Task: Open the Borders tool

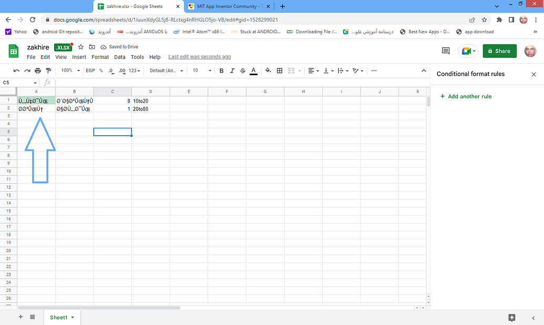Action: (280, 70)
